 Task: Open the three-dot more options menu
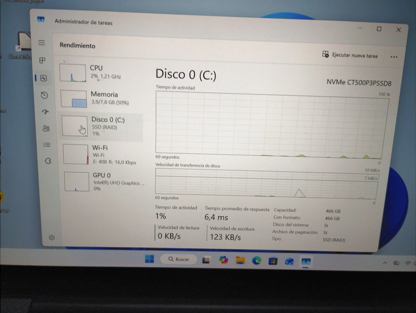click(x=394, y=57)
